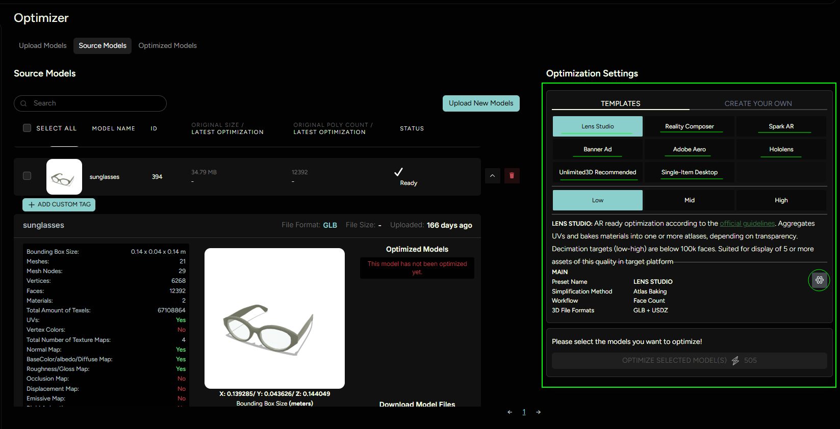Go to the next page arrow
The height and width of the screenshot is (429, 840).
click(538, 412)
